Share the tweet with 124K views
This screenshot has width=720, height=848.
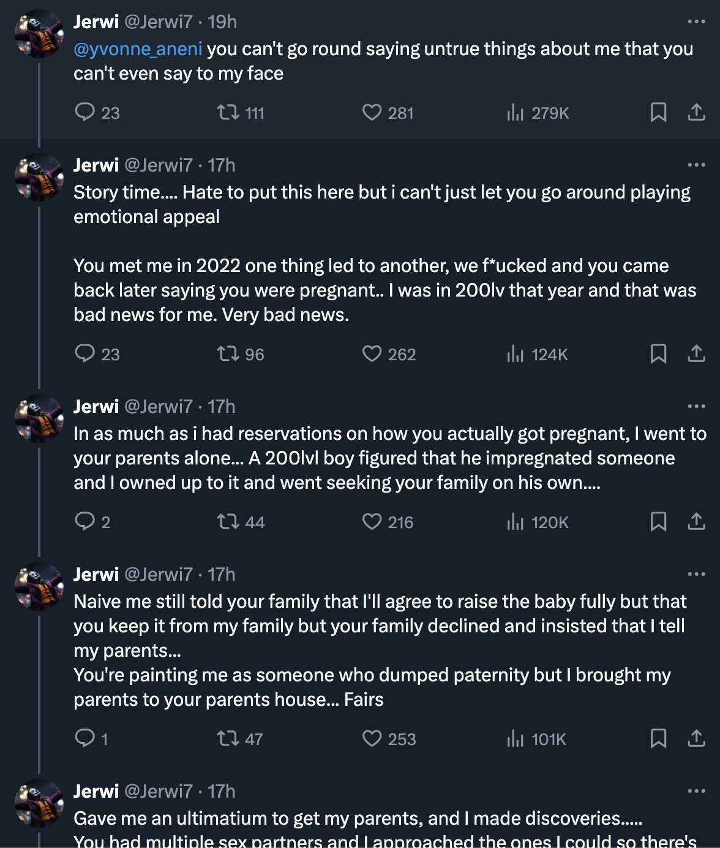[696, 354]
